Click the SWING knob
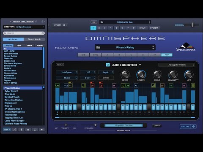The width and height of the screenshot is (203, 152). 157,74
